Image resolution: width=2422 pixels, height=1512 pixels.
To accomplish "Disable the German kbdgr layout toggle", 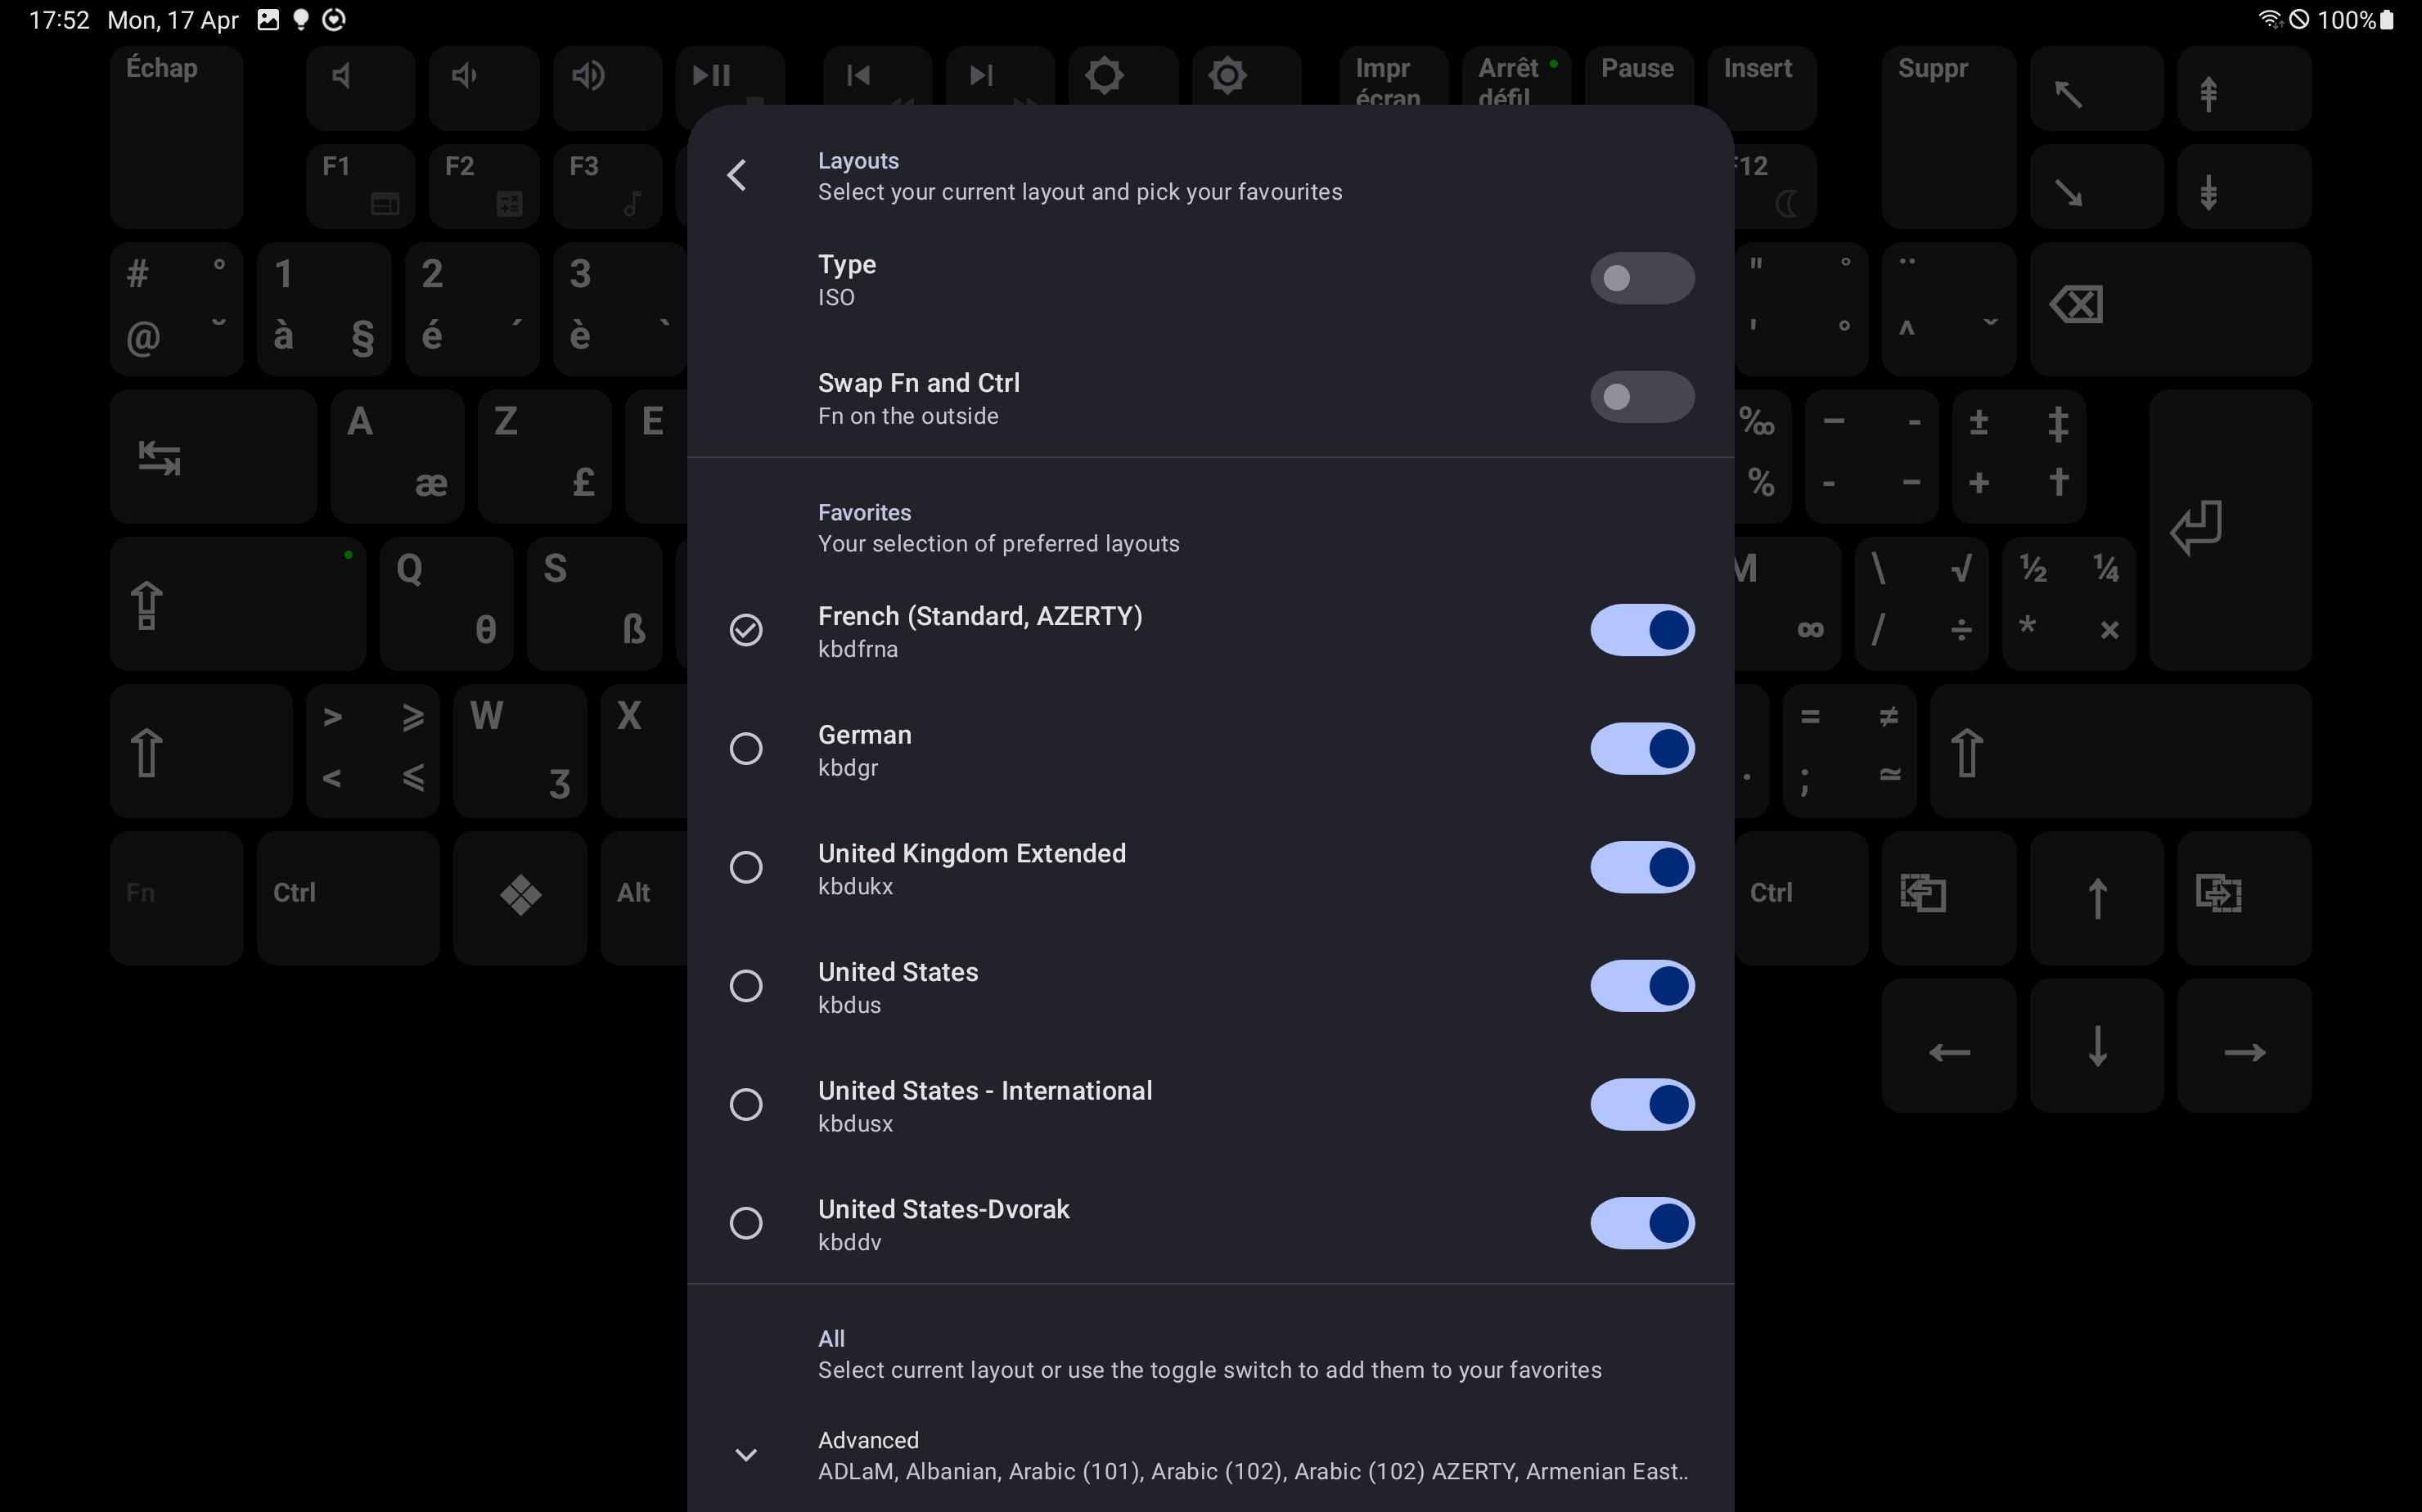I will coord(1644,747).
